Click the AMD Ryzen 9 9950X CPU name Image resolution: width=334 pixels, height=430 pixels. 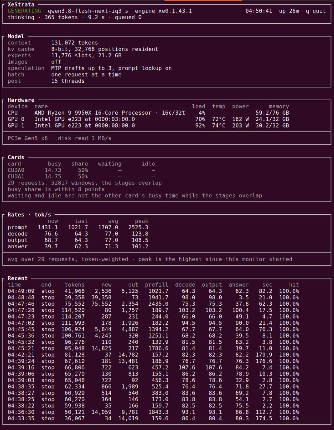pyautogui.click(x=110, y=113)
